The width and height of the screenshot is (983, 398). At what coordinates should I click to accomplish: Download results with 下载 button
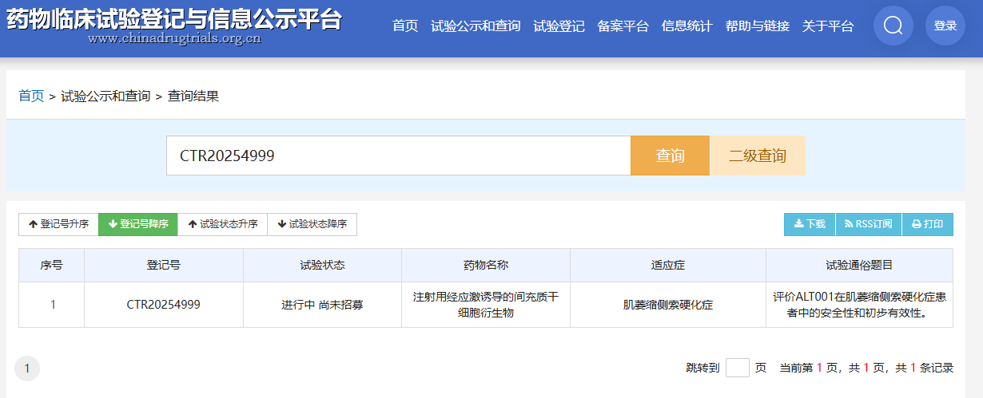[810, 224]
